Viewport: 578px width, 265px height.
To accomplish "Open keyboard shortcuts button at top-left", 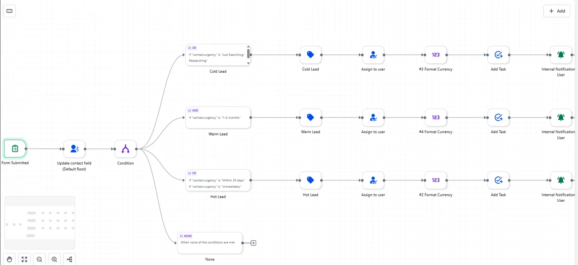I will 9,11.
